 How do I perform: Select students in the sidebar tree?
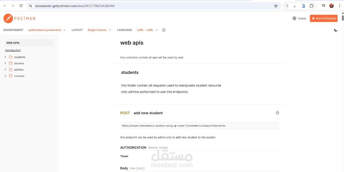(x=20, y=57)
